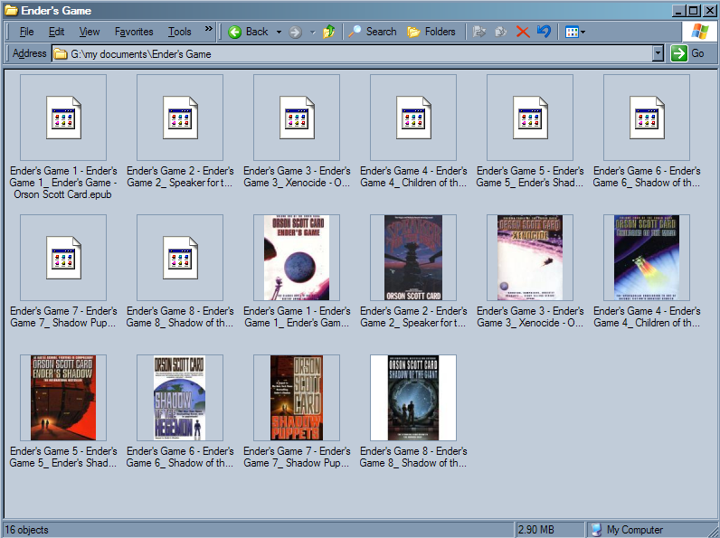Open the Views toolbar icon
The height and width of the screenshot is (538, 720).
click(x=572, y=32)
